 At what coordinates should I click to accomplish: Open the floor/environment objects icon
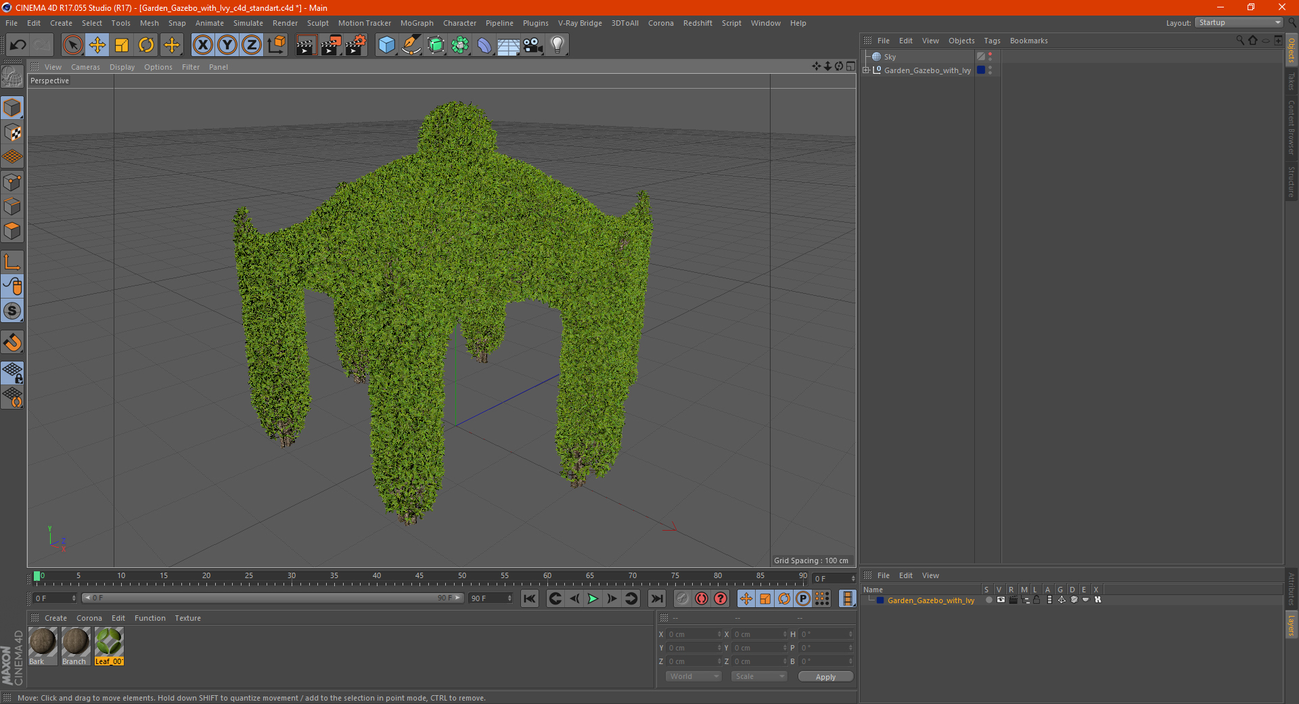[x=509, y=45]
